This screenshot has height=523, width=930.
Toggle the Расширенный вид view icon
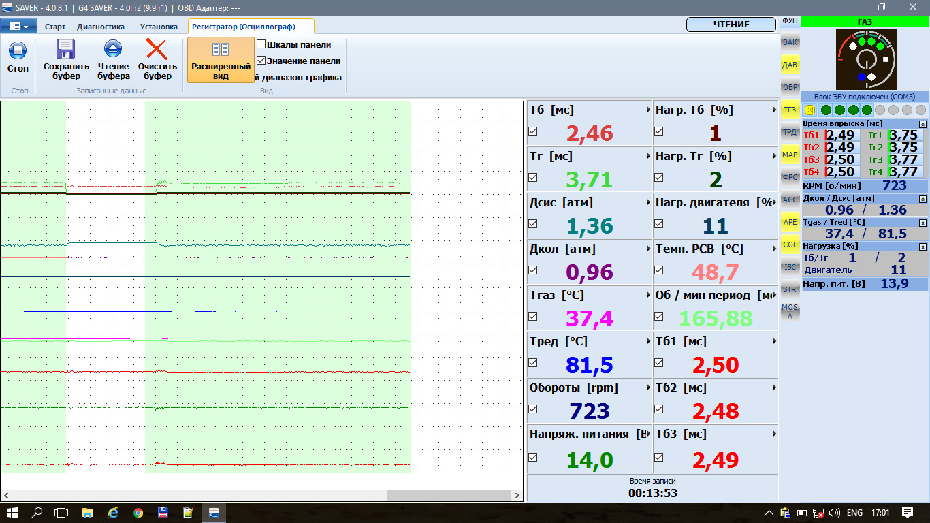point(221,50)
